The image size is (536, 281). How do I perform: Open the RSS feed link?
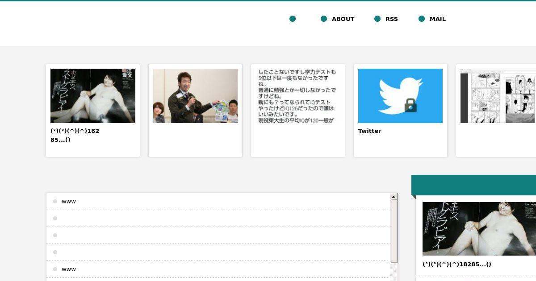(392, 19)
